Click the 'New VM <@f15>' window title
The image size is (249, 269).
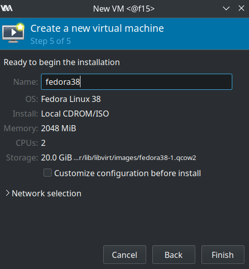pos(123,9)
